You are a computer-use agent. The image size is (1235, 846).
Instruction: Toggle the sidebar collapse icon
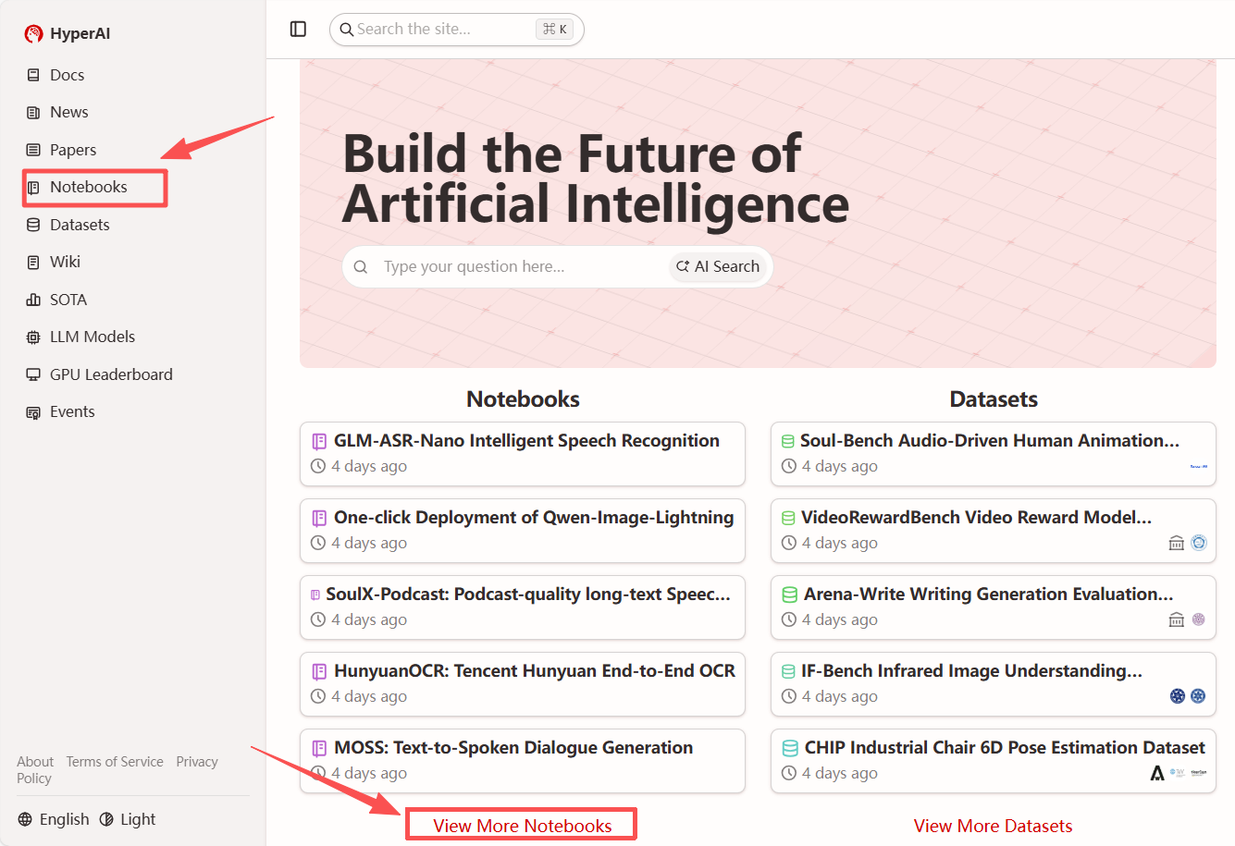298,30
